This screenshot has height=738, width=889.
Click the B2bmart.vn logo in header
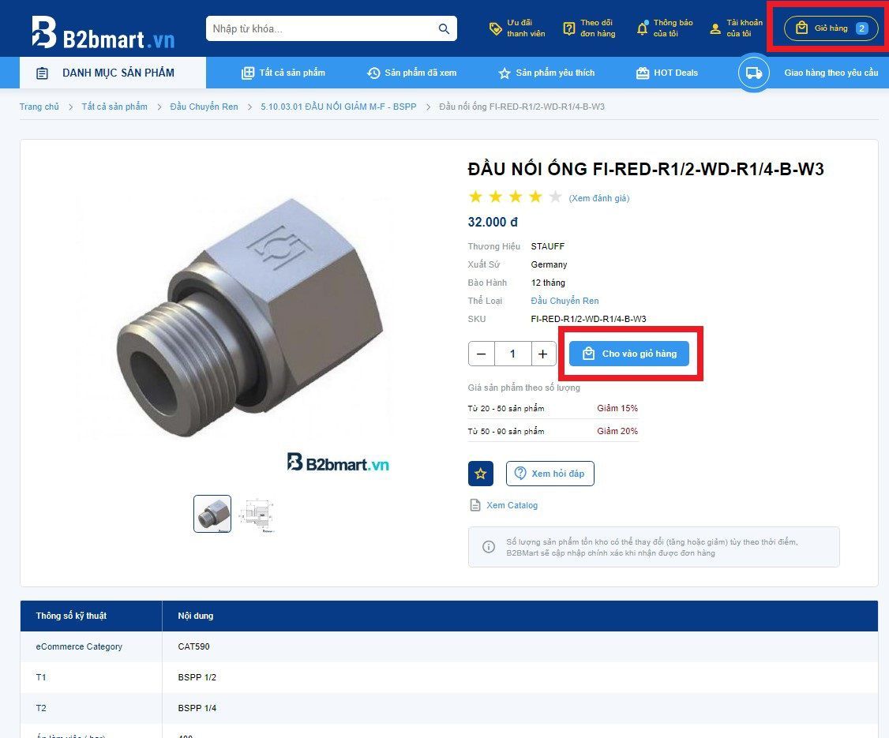103,32
